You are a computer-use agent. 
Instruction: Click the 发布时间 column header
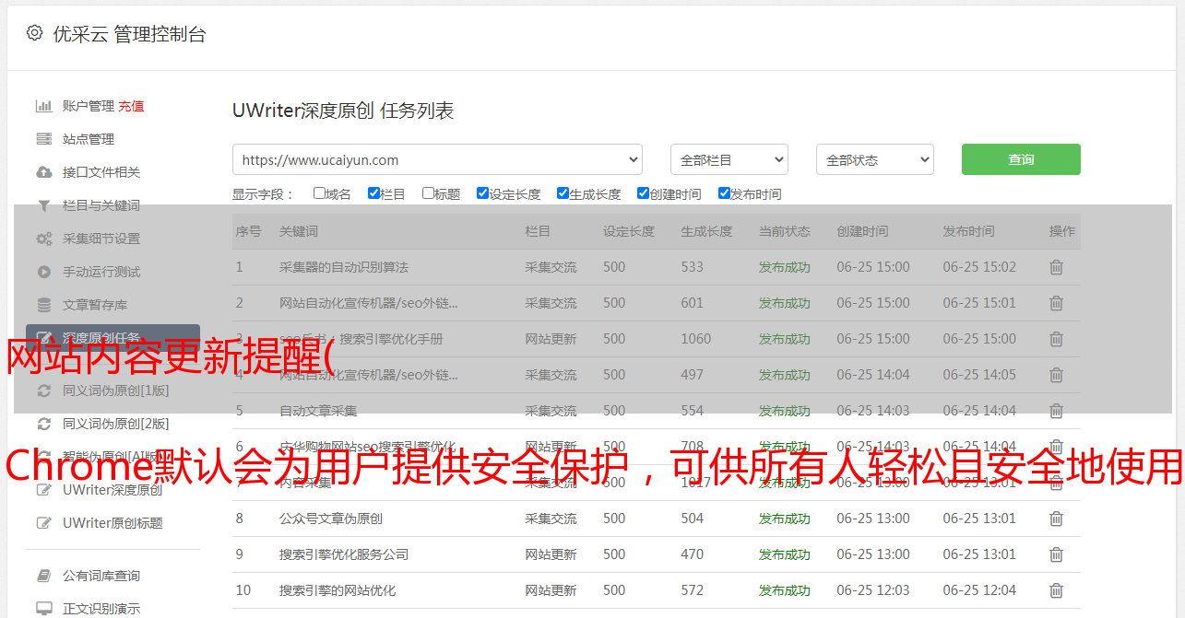click(968, 231)
